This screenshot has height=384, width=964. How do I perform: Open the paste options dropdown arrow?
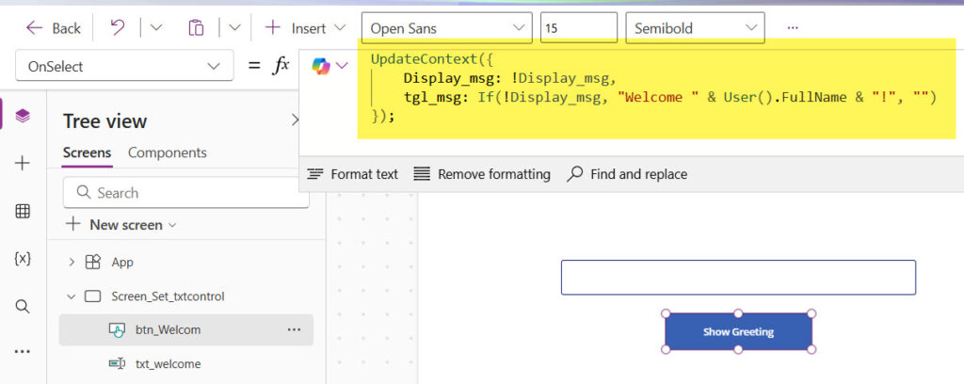234,27
